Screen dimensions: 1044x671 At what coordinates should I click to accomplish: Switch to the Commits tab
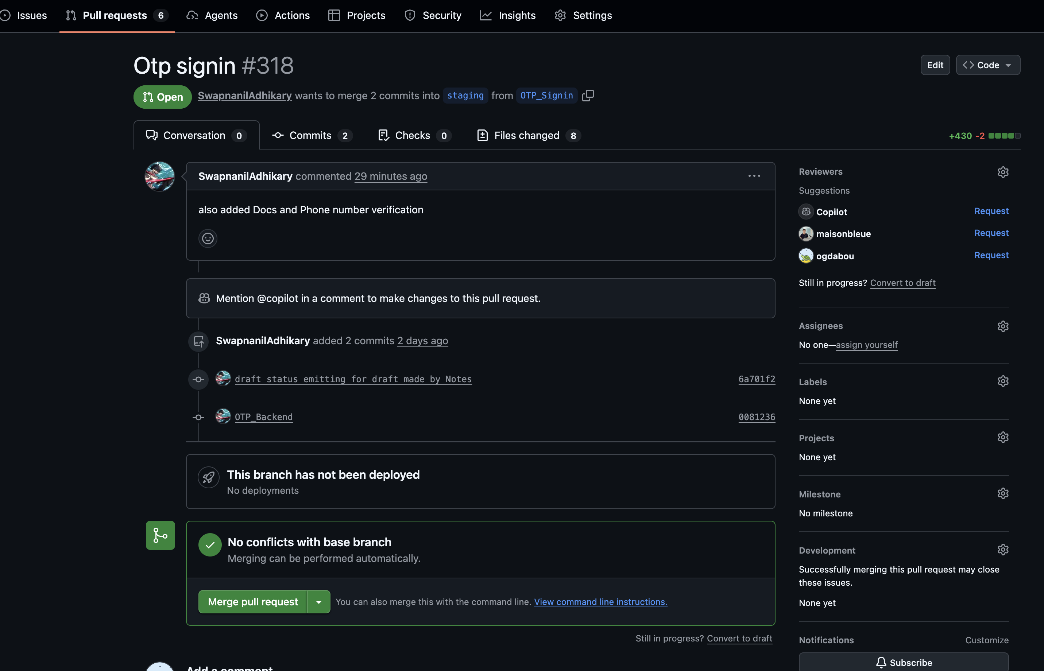click(312, 136)
